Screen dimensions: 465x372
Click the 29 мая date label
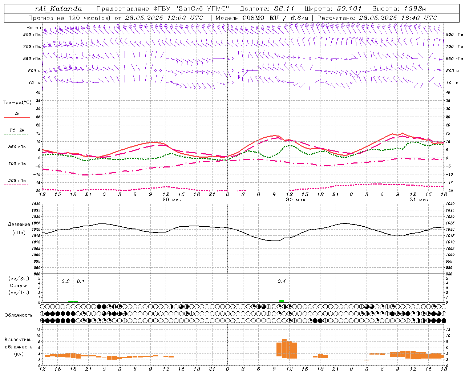click(172, 200)
